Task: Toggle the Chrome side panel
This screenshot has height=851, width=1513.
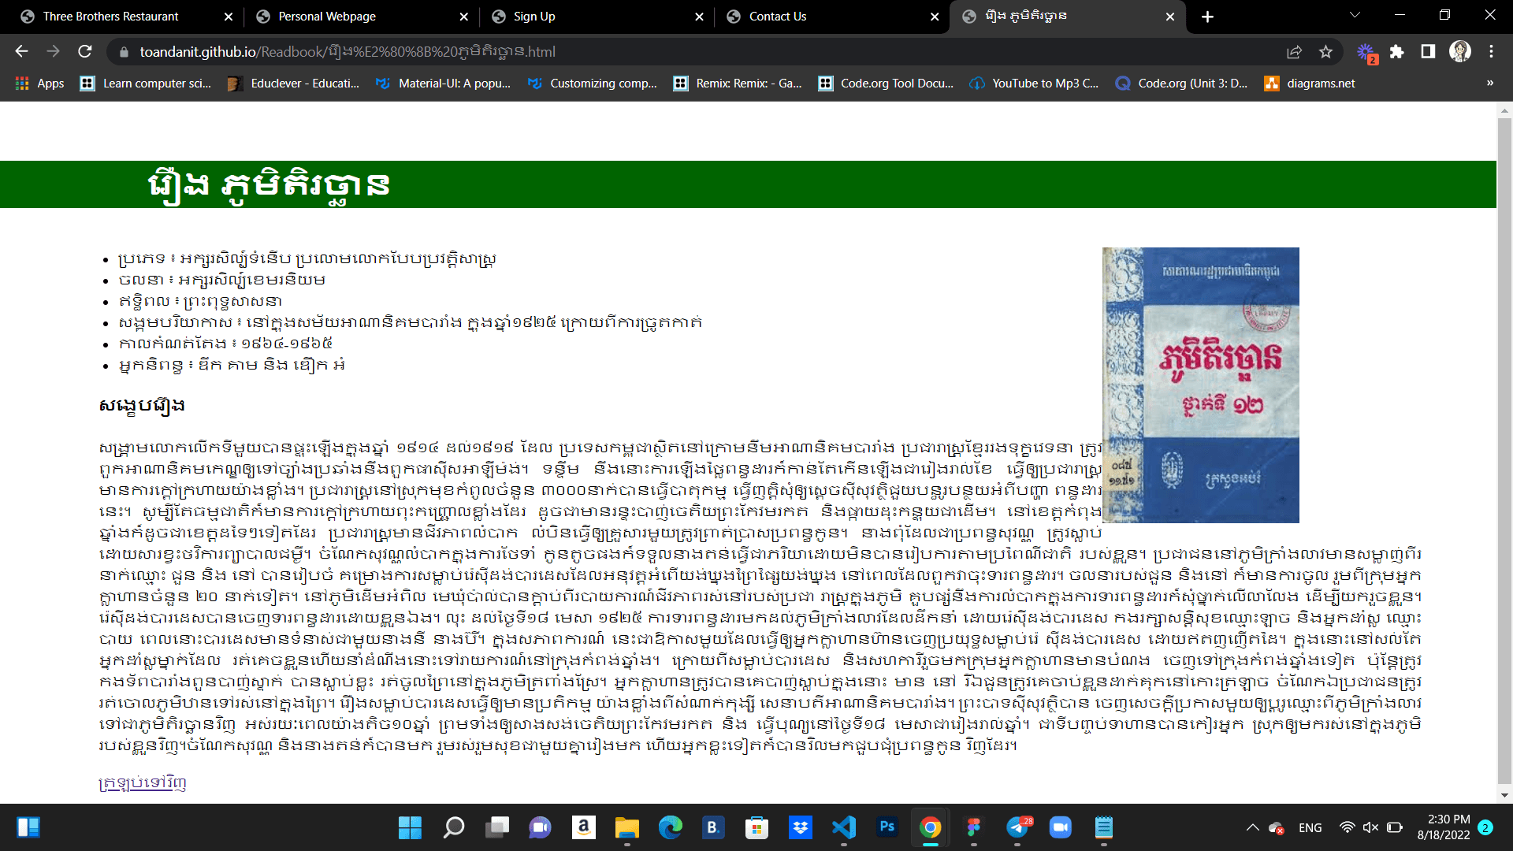Action: 1428,52
